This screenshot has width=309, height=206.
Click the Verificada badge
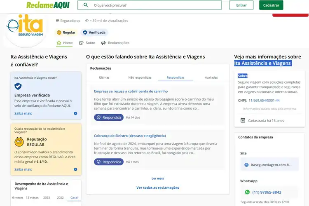point(94,32)
